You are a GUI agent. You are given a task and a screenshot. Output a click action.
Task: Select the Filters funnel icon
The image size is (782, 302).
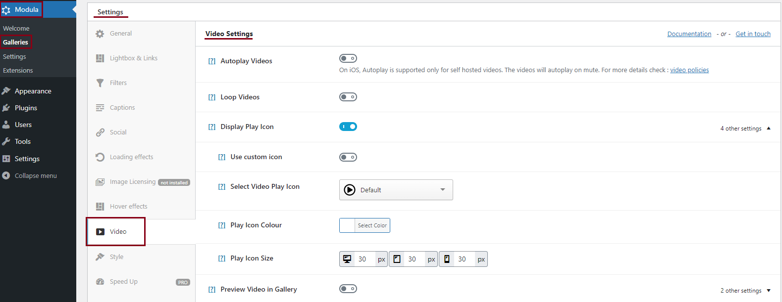pos(100,83)
